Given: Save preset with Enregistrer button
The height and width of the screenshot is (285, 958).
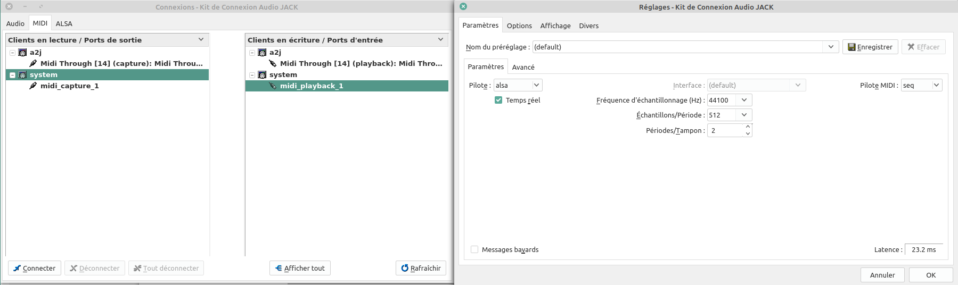Looking at the screenshot, I should 870,47.
